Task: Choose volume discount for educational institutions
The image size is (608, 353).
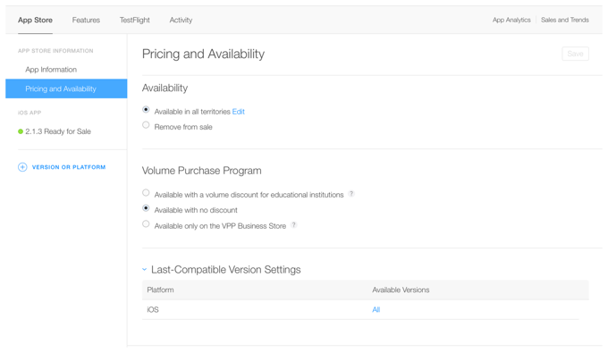Action: click(146, 192)
